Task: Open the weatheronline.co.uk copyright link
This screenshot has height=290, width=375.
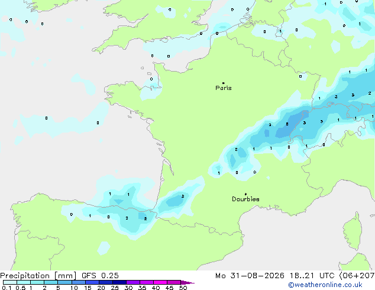Action: (x=325, y=285)
